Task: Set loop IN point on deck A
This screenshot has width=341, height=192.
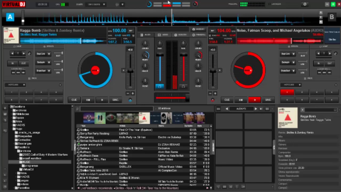Action: tap(12, 63)
